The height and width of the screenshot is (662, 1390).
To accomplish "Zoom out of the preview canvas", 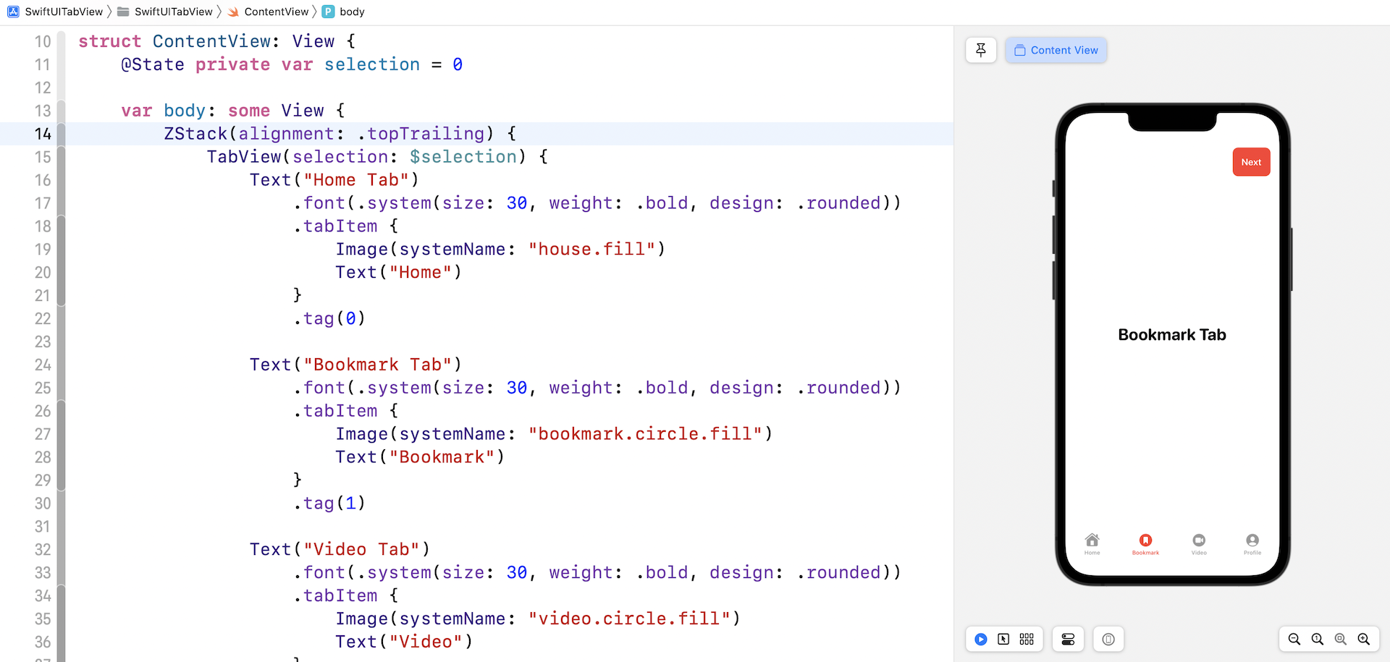I will (1295, 639).
